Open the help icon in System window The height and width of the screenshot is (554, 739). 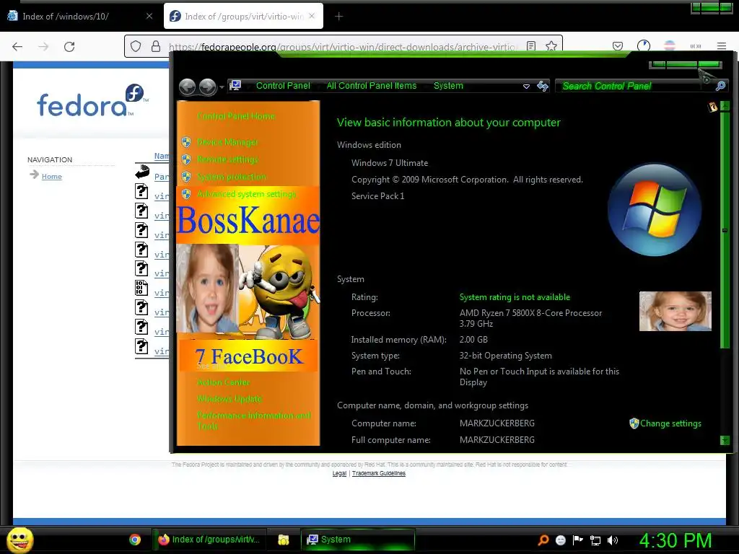tap(712, 107)
